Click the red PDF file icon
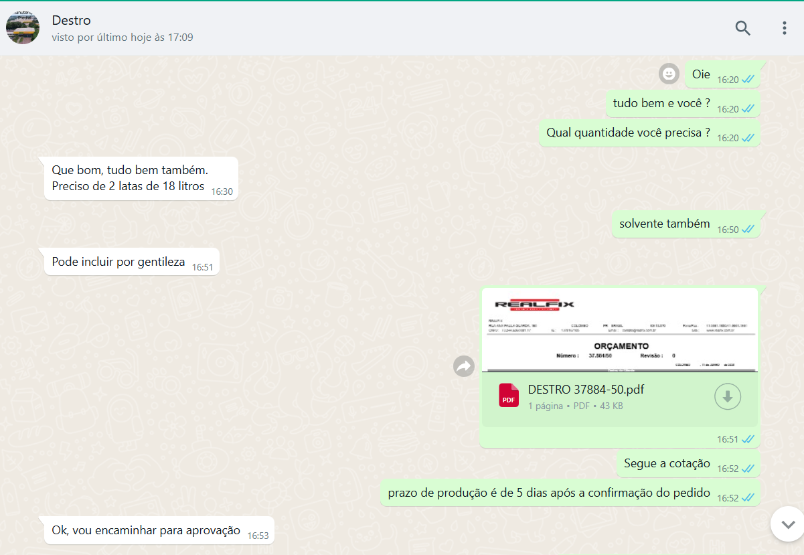This screenshot has height=555, width=804. [509, 395]
